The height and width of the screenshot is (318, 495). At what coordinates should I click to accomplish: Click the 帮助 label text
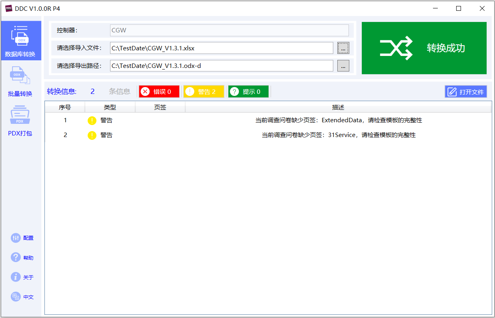click(x=28, y=258)
